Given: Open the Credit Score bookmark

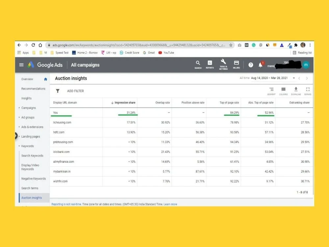Looking at the screenshot, I should [129, 52].
